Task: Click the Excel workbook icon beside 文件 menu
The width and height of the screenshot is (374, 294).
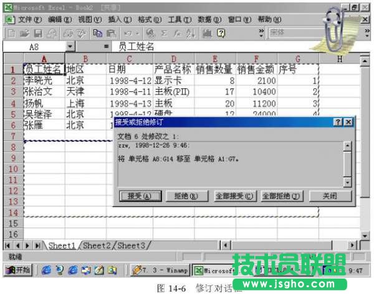Action: (x=9, y=19)
